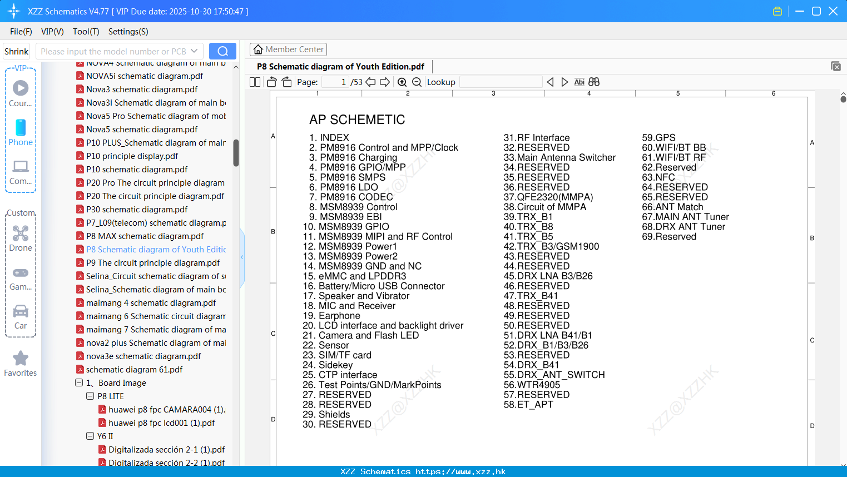Collapse the Board Image tree node
The height and width of the screenshot is (477, 847).
(79, 383)
